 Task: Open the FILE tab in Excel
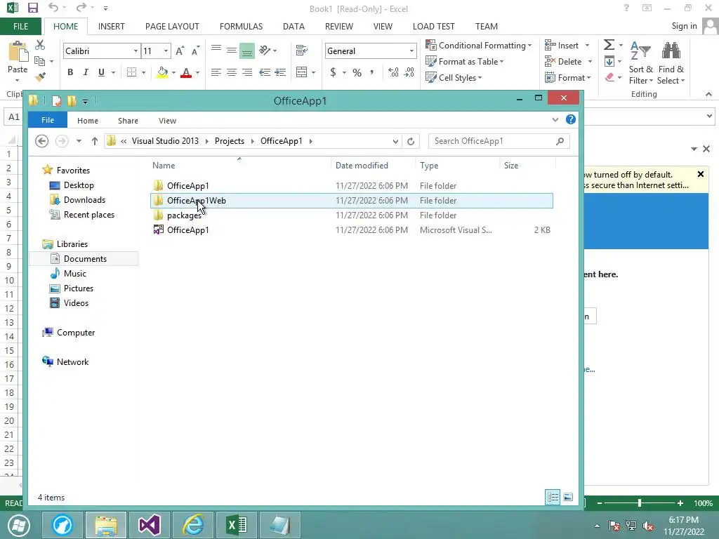click(x=20, y=26)
